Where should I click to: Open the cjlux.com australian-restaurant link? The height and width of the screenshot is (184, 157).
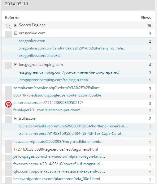(x=59, y=171)
